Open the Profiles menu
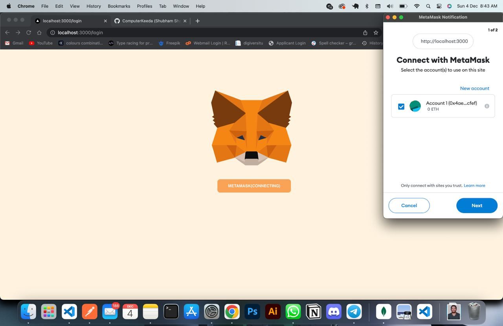Viewport: 503px width, 326px height. coord(145,6)
